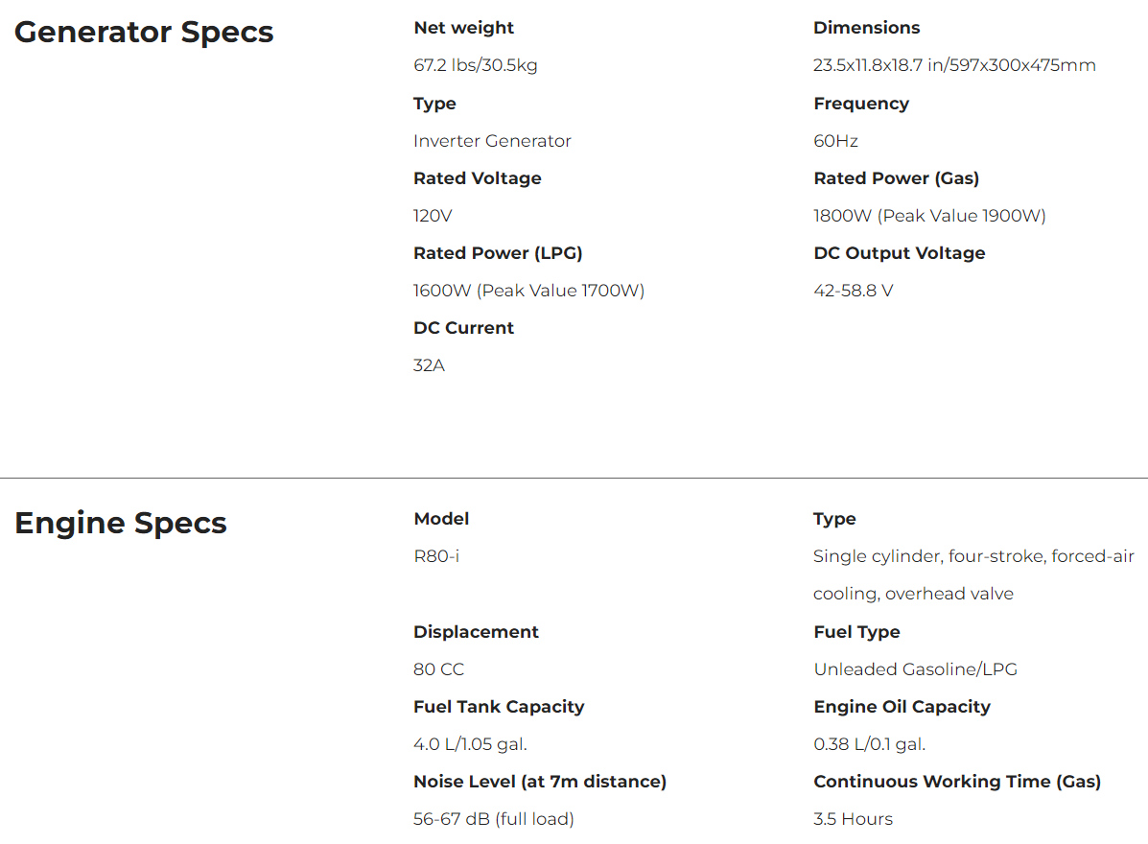Screen dimensions: 1148x844
Task: Click the Dimensions label
Action: click(x=866, y=28)
